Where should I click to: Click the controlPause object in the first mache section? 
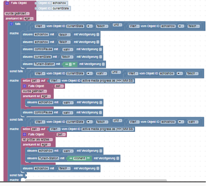pyautogui.click(x=43, y=49)
